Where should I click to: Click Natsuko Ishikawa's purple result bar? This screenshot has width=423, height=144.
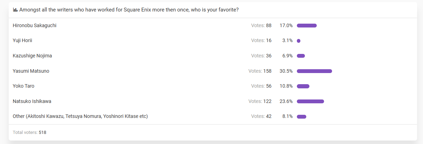pos(310,102)
